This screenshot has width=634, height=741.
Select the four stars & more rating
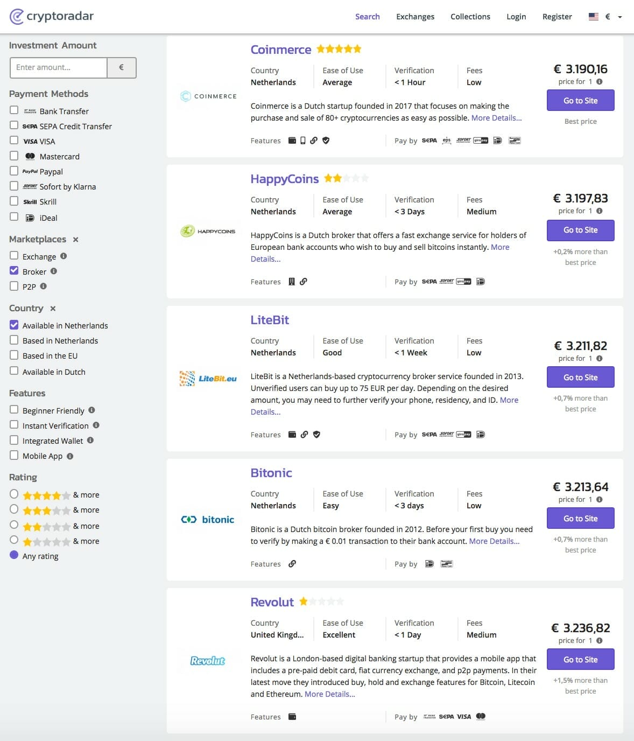[14, 494]
